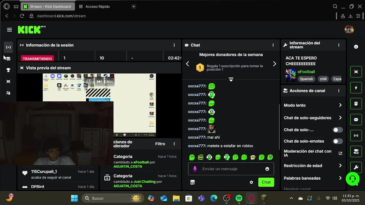This screenshot has height=205, width=365.
Task: Click the Spanish tag chip
Action: point(306,79)
